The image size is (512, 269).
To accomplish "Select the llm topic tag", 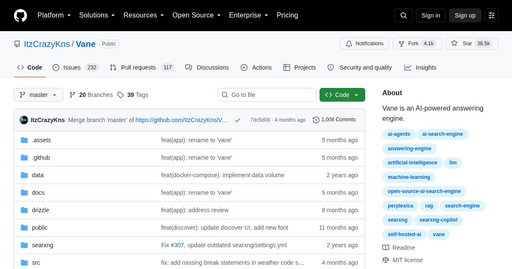I will [x=453, y=163].
